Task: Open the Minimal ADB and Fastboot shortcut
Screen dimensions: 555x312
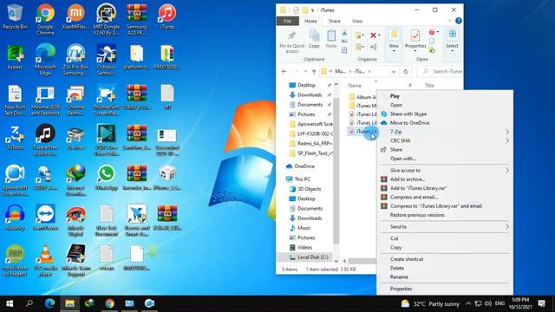Action: 45,100
